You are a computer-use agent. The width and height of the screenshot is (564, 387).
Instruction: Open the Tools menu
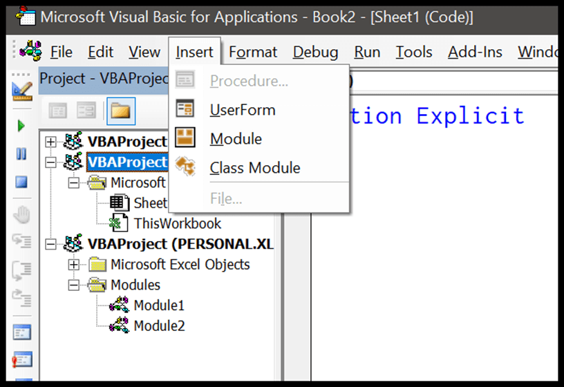413,52
